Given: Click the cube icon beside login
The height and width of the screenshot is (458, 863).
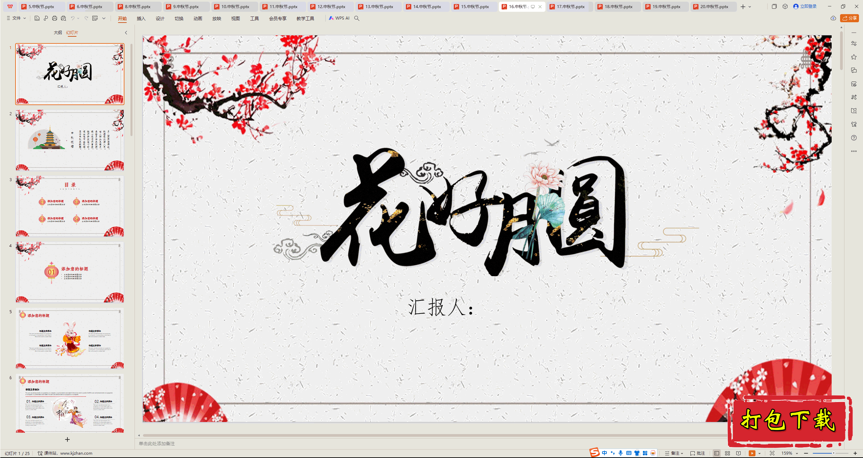Looking at the screenshot, I should (785, 6).
